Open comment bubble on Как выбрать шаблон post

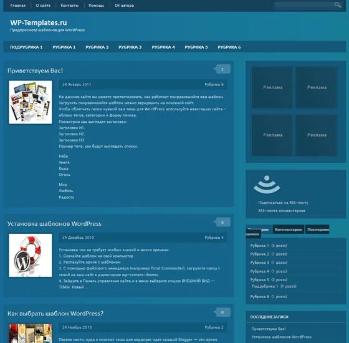[x=222, y=312]
